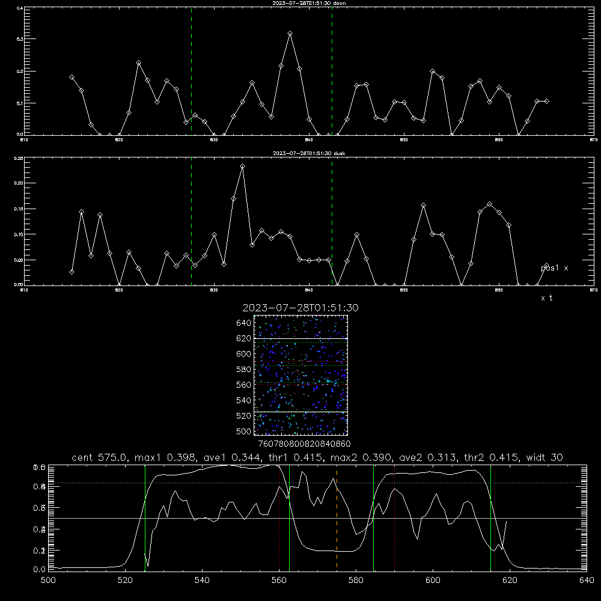Click the 640 y-axis label of center image

244,323
